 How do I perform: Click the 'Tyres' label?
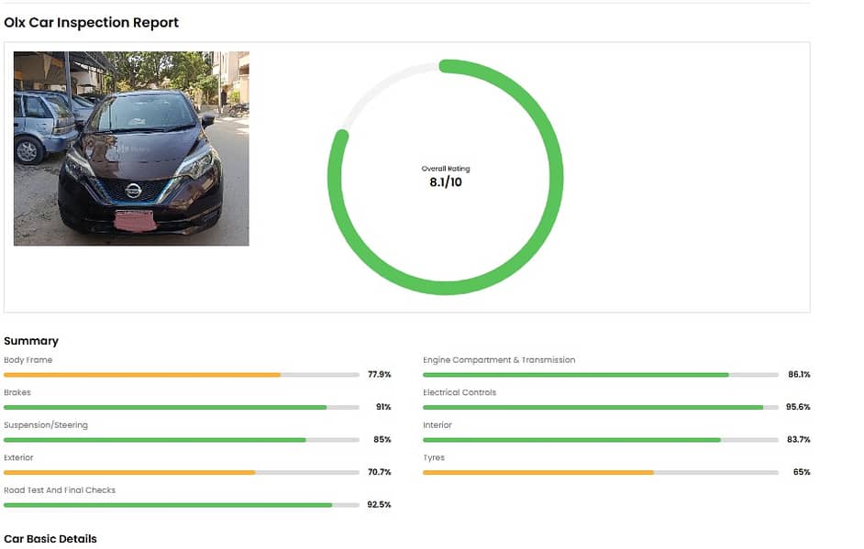pyautogui.click(x=434, y=457)
